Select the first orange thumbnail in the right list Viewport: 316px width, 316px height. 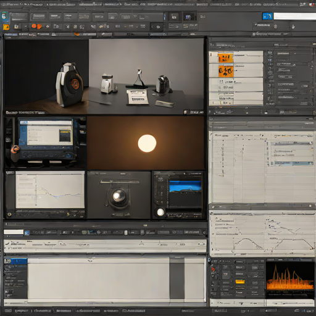click(226, 58)
